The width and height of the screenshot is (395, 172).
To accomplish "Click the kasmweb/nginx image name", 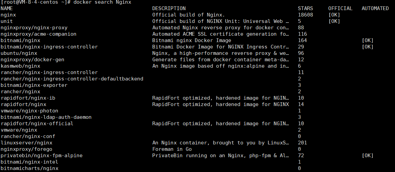I will pos(20,66).
